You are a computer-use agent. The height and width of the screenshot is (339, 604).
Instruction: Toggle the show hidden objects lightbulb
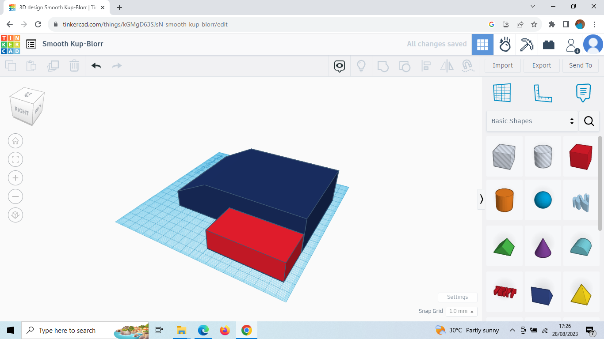361,65
